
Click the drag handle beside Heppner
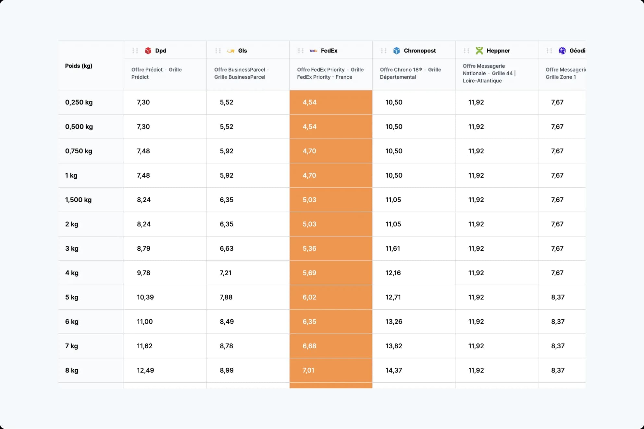[x=466, y=51]
